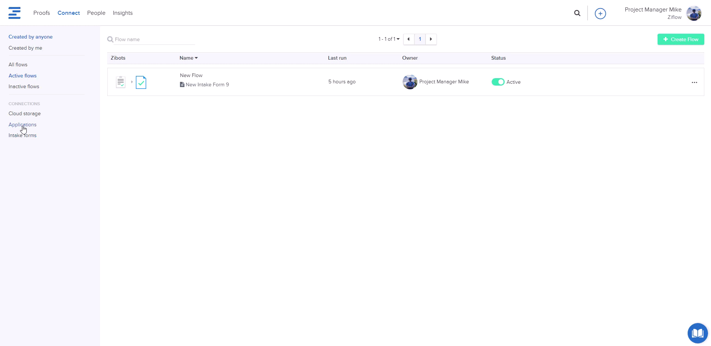Filter by Inactive flows
711x346 pixels.
pyautogui.click(x=24, y=86)
